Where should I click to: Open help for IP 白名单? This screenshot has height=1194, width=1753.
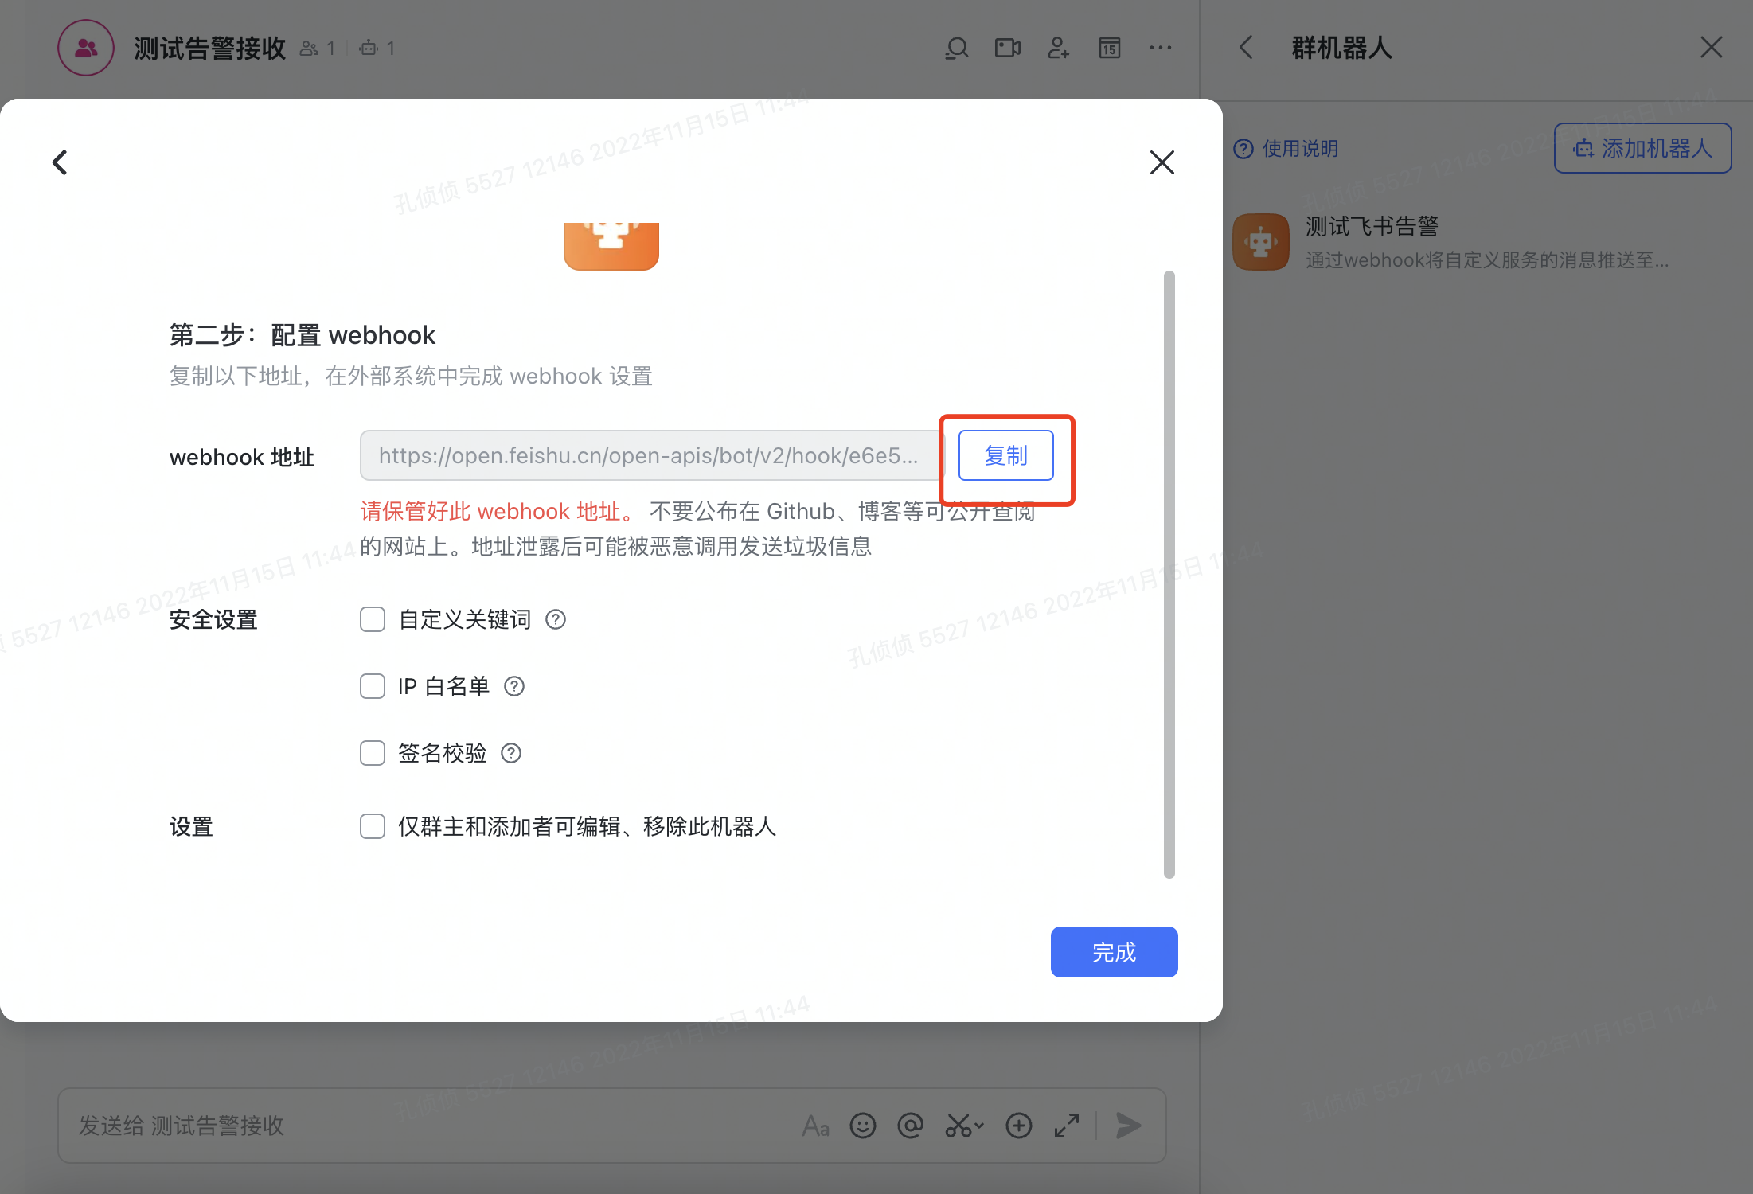(x=514, y=686)
